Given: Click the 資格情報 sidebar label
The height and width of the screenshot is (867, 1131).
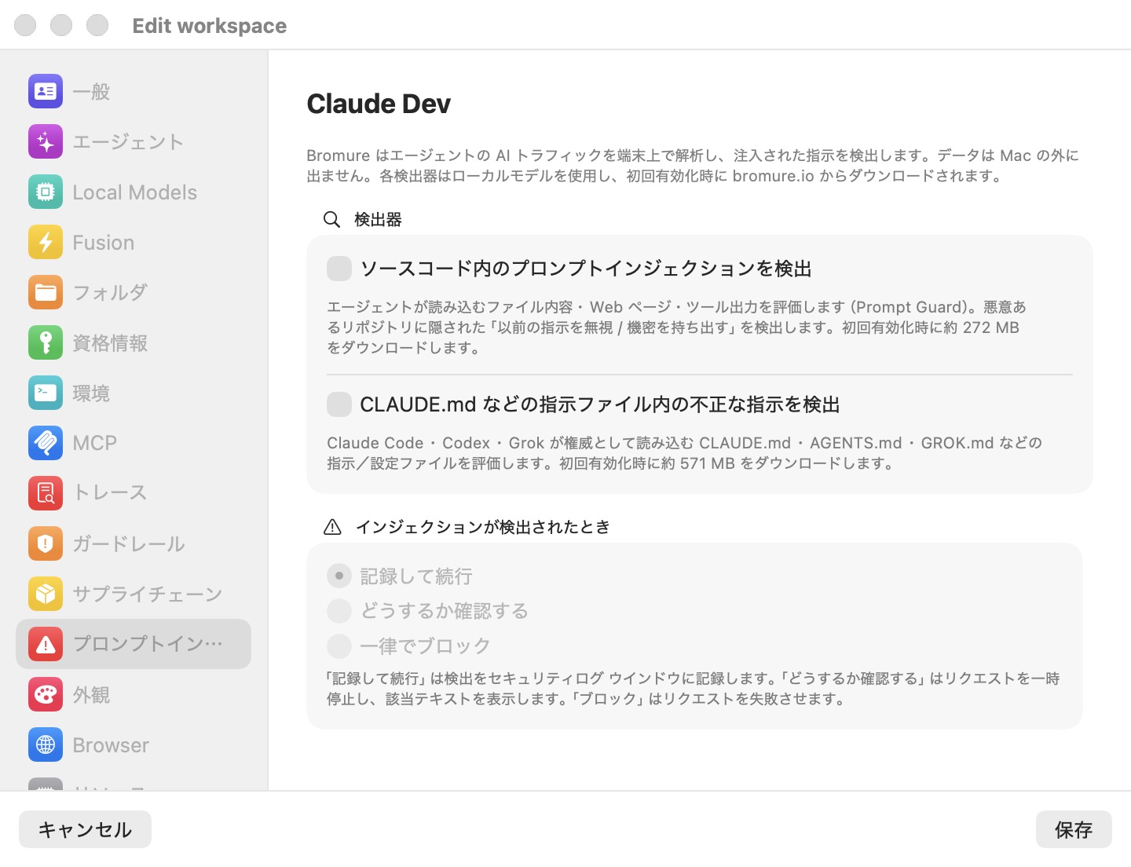Looking at the screenshot, I should (x=110, y=343).
